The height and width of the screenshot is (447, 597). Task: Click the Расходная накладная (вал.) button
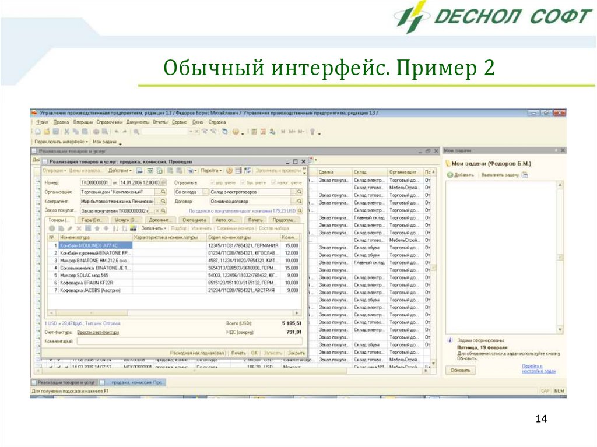point(198,353)
